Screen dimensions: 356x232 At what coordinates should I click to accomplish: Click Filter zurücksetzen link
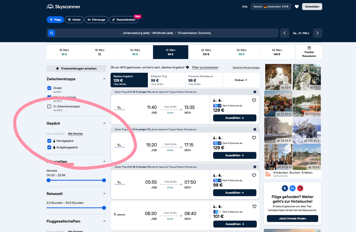[205, 67]
